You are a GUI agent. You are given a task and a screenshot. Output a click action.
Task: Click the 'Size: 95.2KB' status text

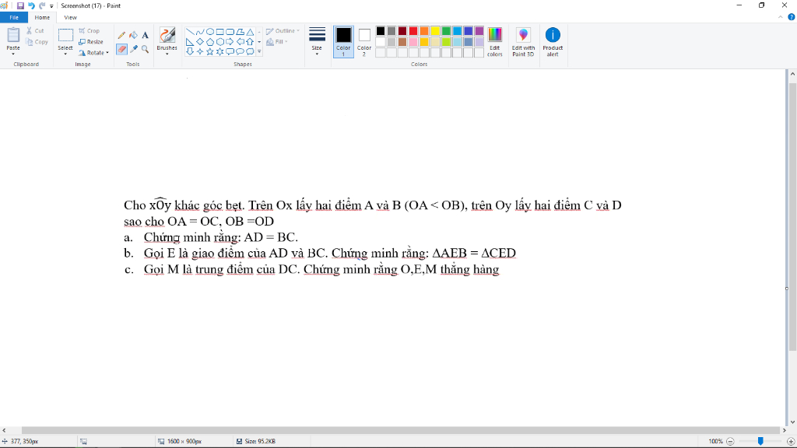click(x=260, y=442)
